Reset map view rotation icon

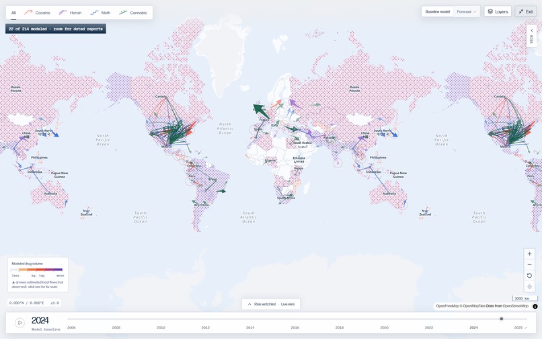pos(529,276)
